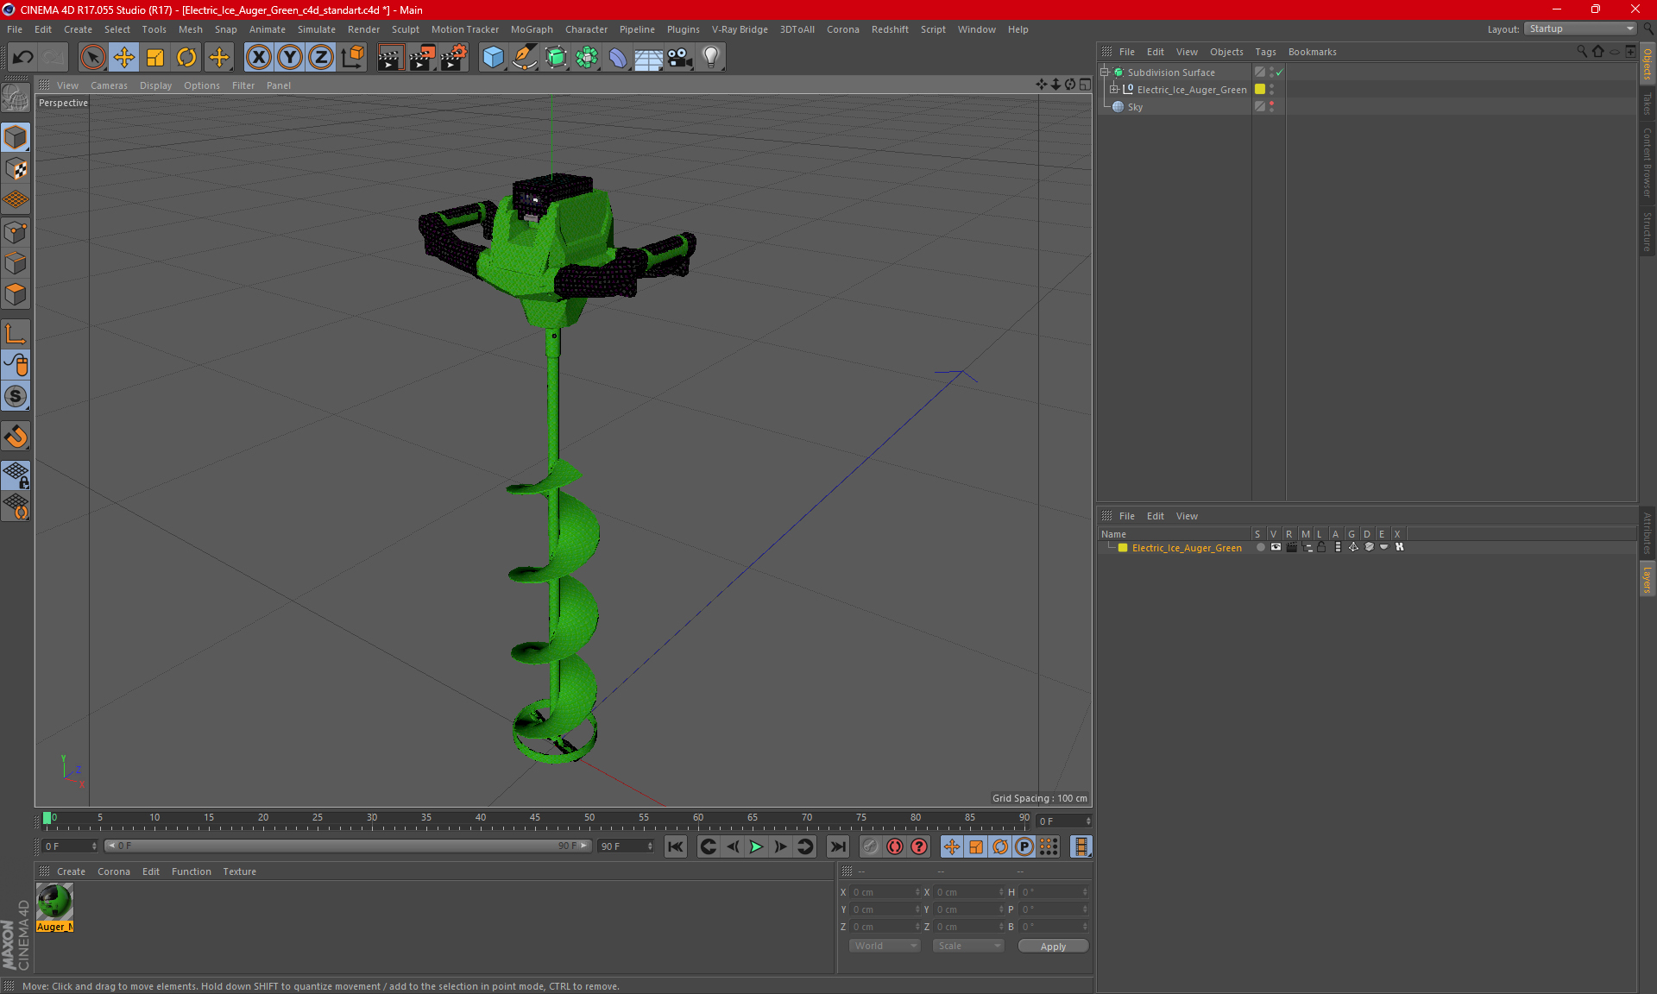
Task: Click yellow layer swatch of Electric_Ice_Auger_Green
Action: [1260, 90]
